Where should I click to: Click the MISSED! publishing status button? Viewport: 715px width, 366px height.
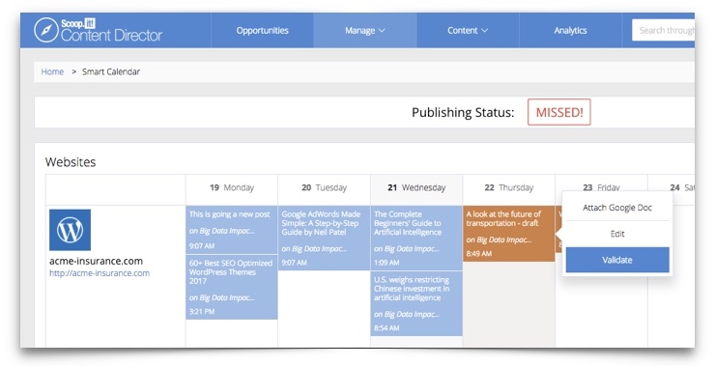pyautogui.click(x=559, y=112)
